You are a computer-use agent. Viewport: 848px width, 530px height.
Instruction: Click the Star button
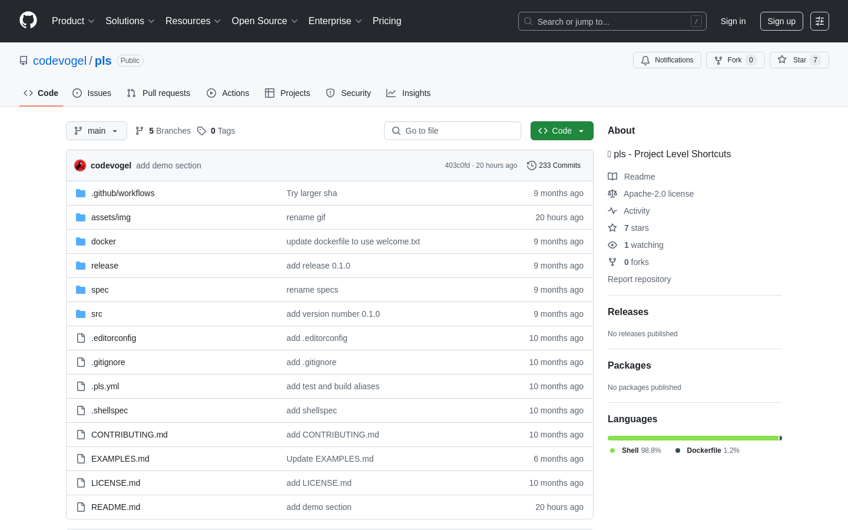799,60
